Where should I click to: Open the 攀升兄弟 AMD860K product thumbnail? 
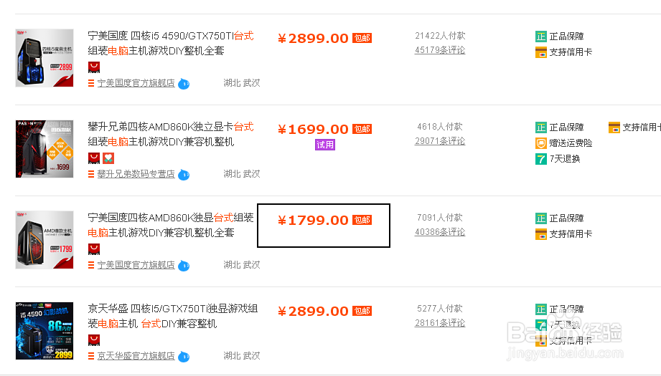pyautogui.click(x=44, y=149)
